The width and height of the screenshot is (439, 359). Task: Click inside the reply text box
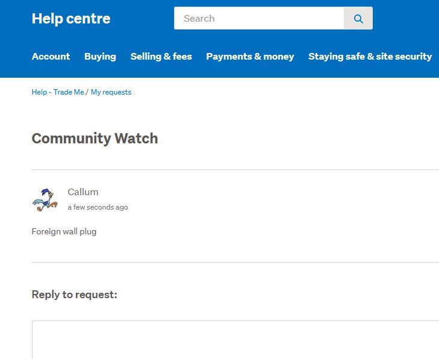pyautogui.click(x=235, y=340)
